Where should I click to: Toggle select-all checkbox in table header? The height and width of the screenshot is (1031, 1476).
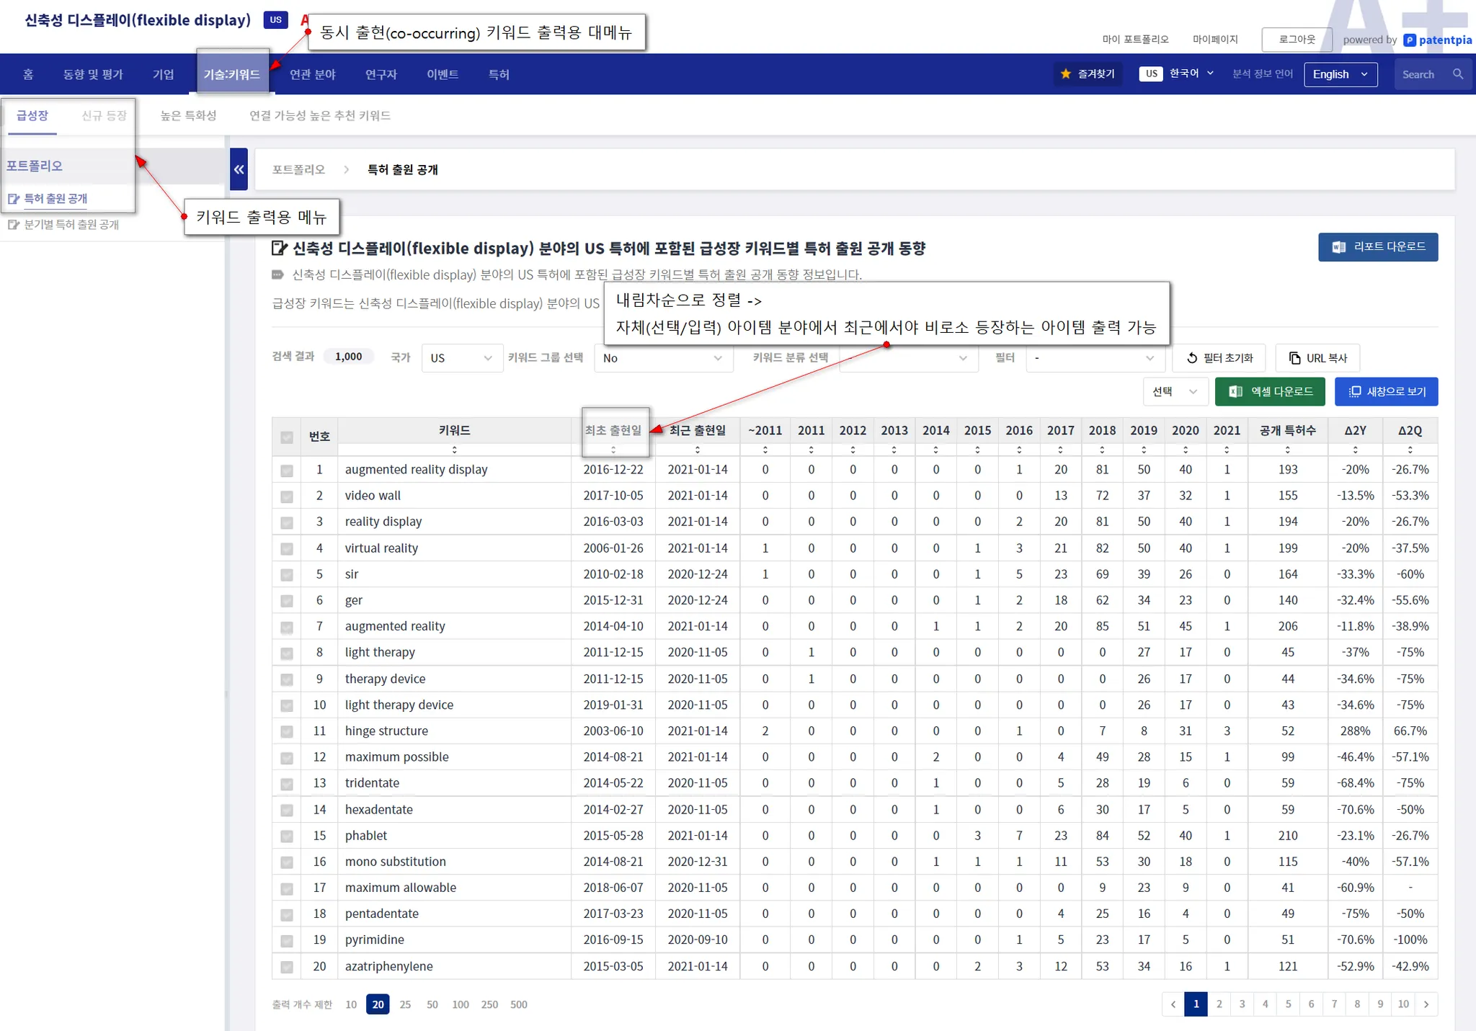[x=287, y=437]
